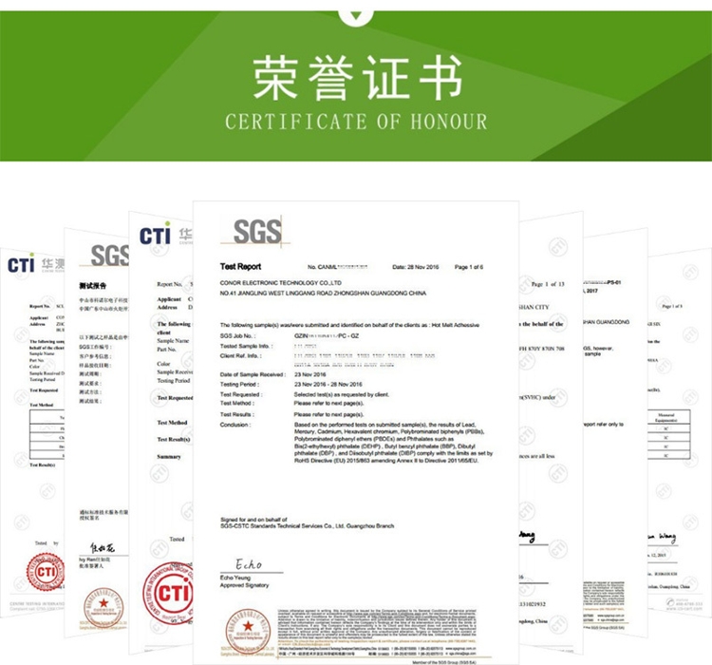The image size is (712, 665).
Task: Click the small red CTI stamp on the far-left certificate
Action: 45,572
